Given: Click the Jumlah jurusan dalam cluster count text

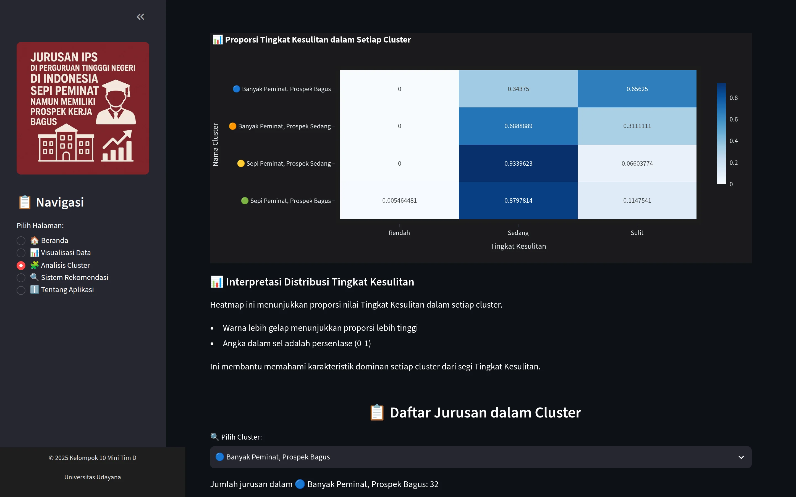Looking at the screenshot, I should 324,484.
